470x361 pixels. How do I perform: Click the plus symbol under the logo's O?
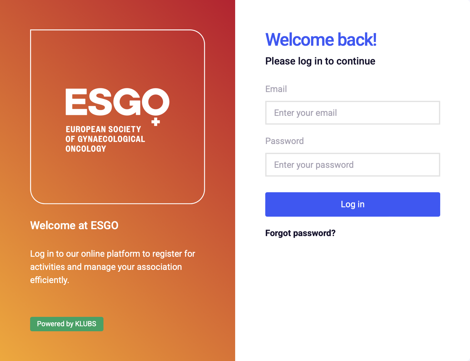156,122
